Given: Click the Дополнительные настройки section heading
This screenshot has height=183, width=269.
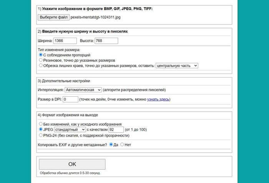Looking at the screenshot, I should (64, 81).
